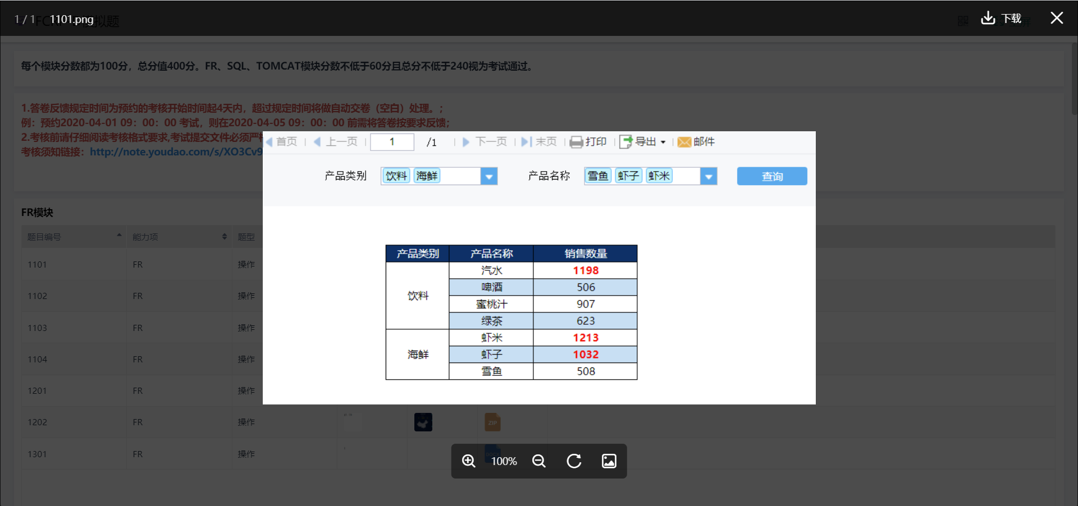
Task: Click the 1101.png file name
Action: pos(72,19)
